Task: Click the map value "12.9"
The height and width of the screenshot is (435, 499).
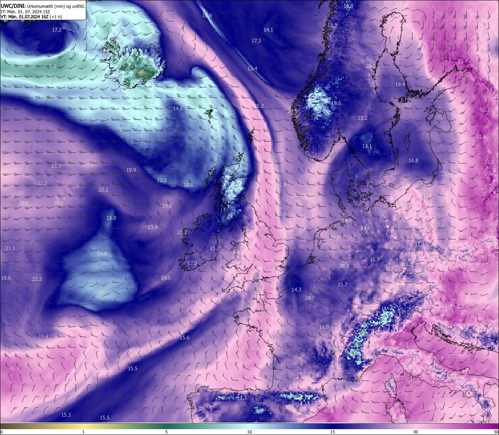Action: (x=332, y=25)
